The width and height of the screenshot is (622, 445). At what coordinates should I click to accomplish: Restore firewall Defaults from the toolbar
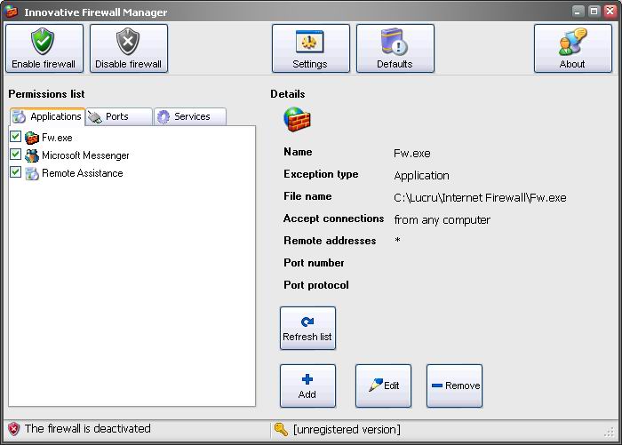point(395,48)
